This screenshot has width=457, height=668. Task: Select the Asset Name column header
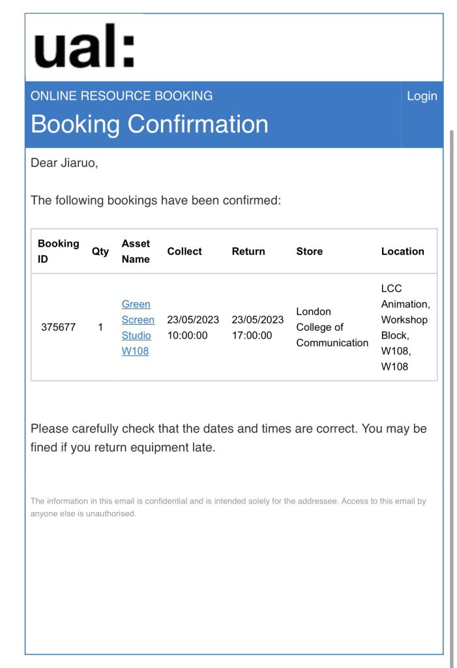coord(136,251)
